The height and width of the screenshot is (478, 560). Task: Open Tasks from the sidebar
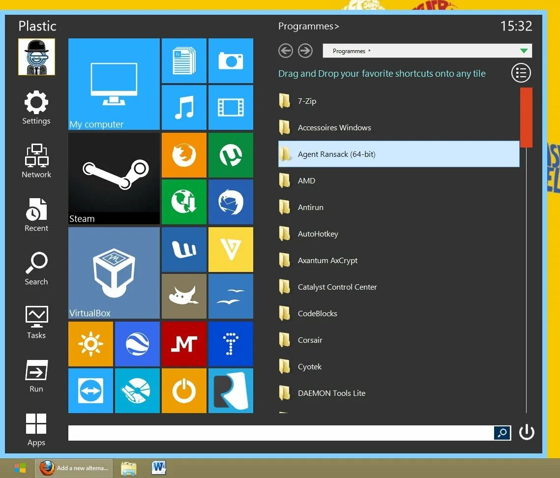(x=36, y=322)
